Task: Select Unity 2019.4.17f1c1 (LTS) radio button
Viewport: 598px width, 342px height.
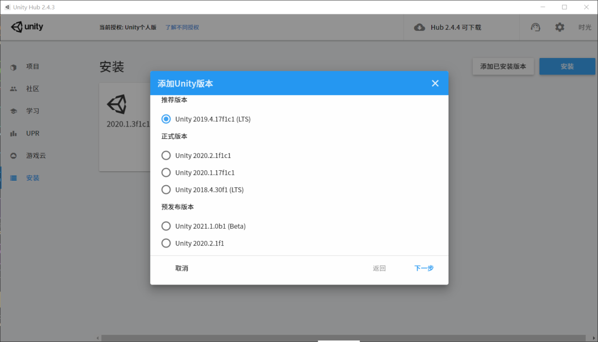Action: 166,119
